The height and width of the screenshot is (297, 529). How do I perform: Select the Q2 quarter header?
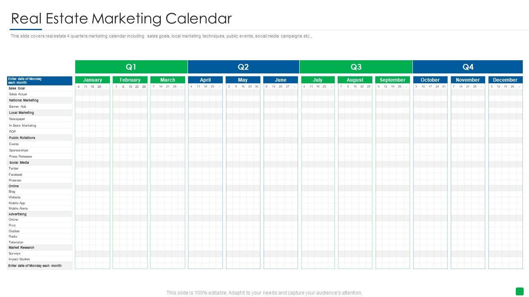(243, 67)
